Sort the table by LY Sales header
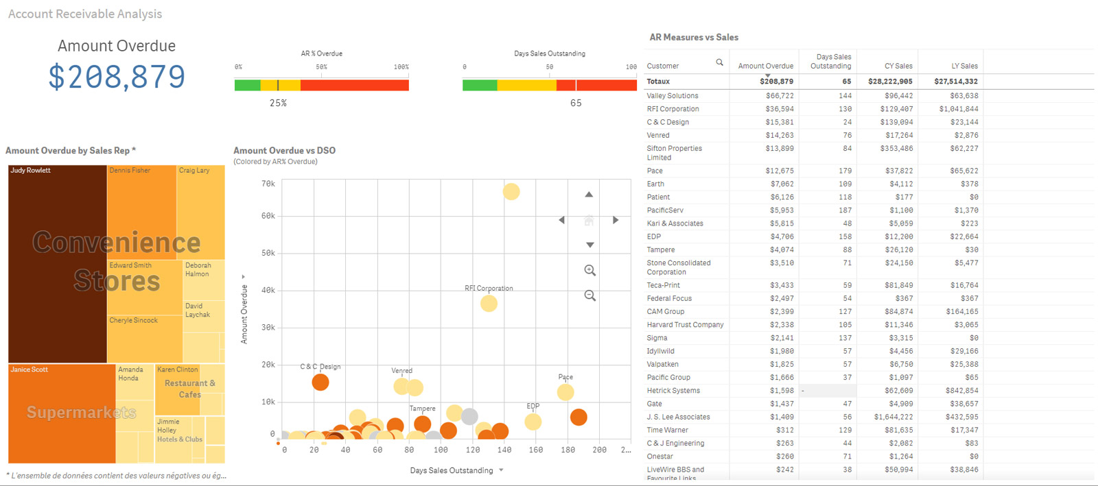Screen dimensions: 1098x486 (x=964, y=66)
